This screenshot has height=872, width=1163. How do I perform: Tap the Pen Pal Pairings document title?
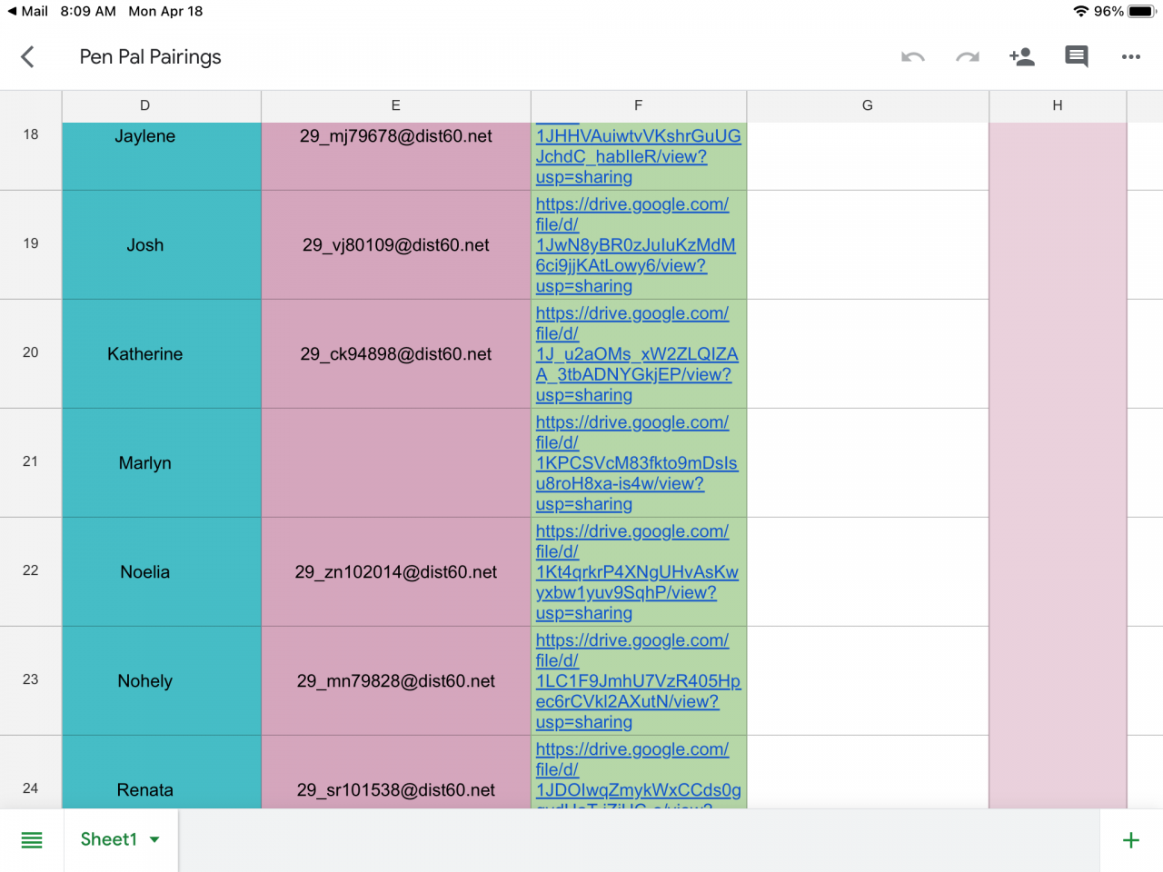[x=150, y=57]
